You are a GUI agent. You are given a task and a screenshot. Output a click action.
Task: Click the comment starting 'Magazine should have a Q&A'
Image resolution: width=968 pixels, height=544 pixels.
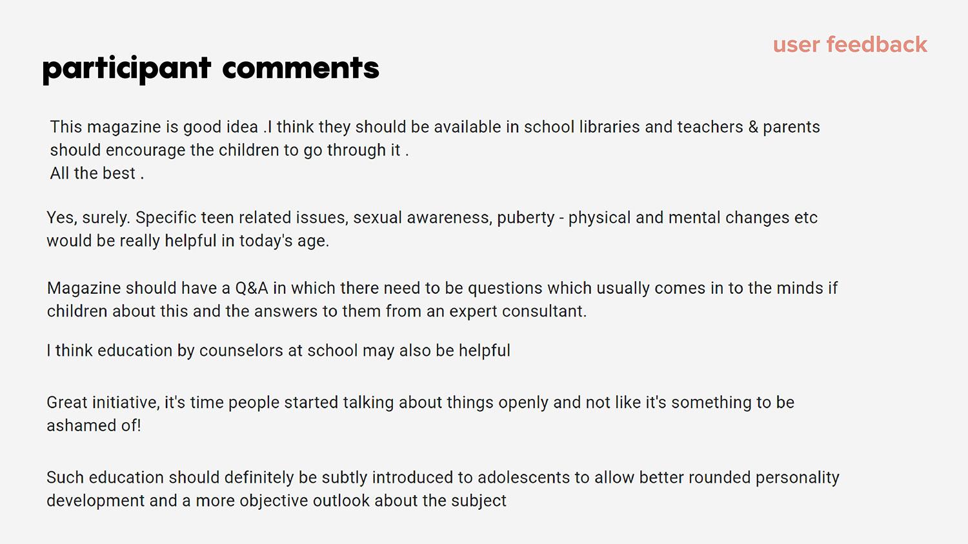click(442, 299)
